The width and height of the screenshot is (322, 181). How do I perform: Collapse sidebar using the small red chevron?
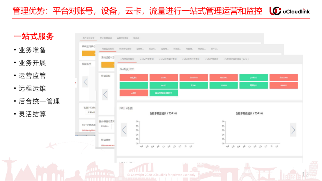click(76, 83)
